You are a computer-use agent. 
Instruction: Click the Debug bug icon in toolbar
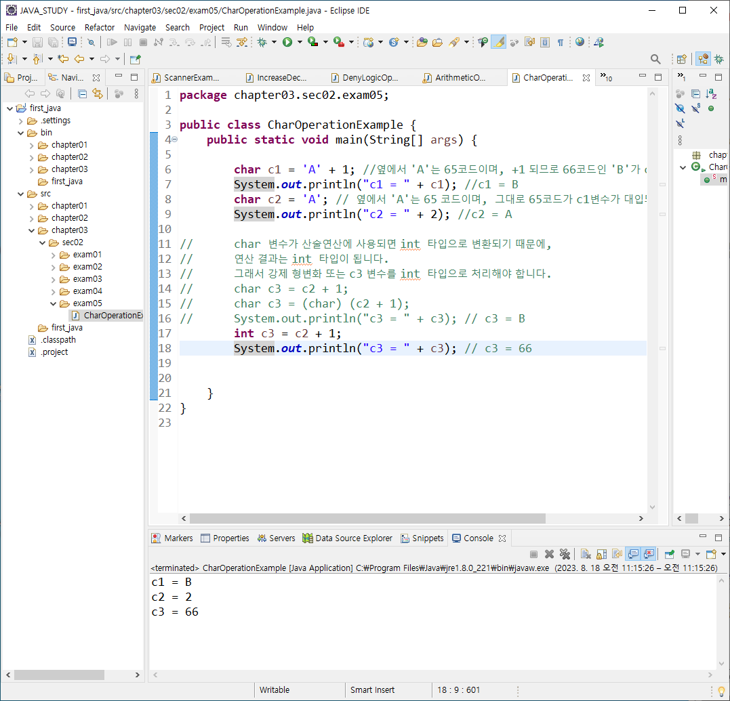[262, 42]
